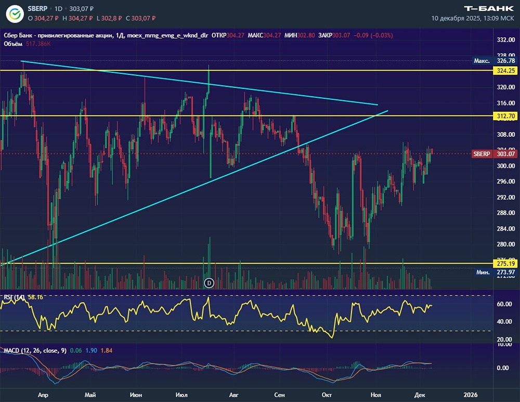Click the Макс. 326.78 label

pyautogui.click(x=495, y=61)
